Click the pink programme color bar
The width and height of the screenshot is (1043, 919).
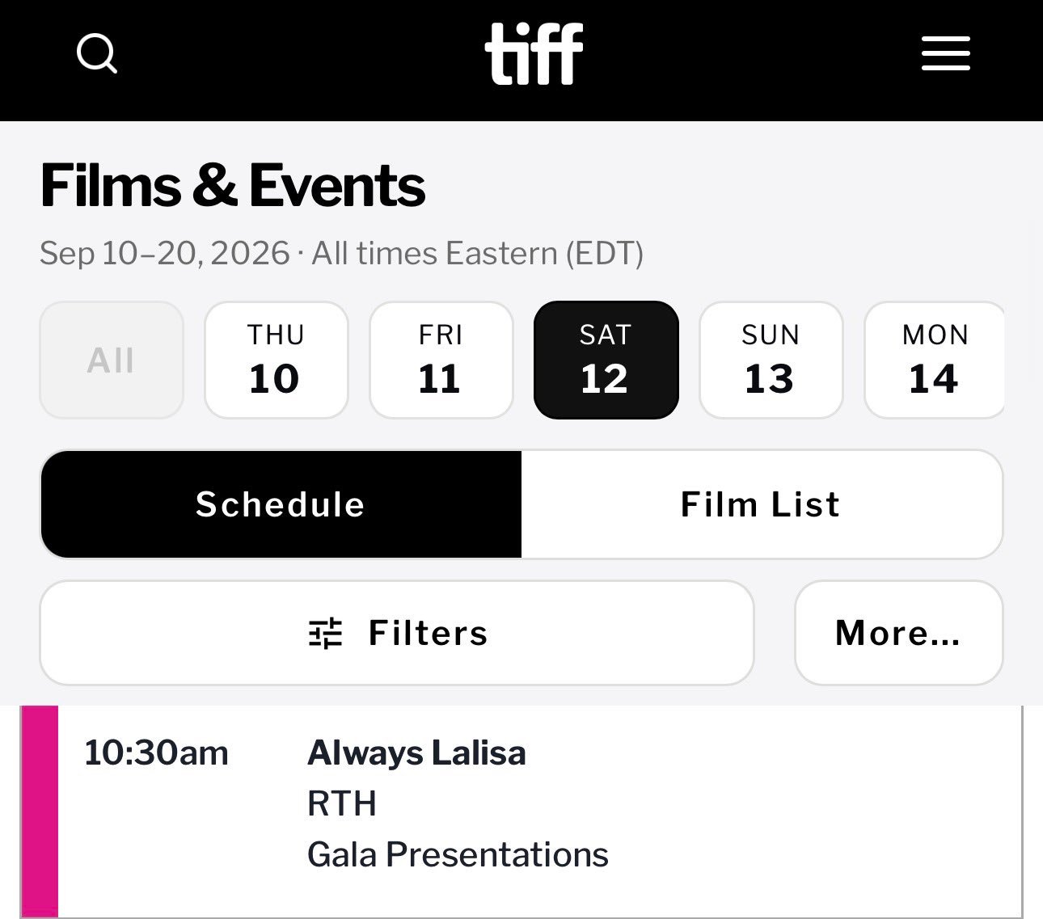click(40, 812)
